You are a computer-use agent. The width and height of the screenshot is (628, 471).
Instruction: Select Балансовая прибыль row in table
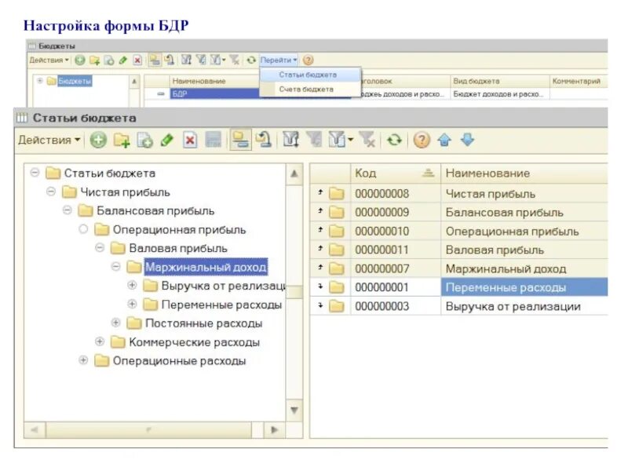click(x=458, y=212)
